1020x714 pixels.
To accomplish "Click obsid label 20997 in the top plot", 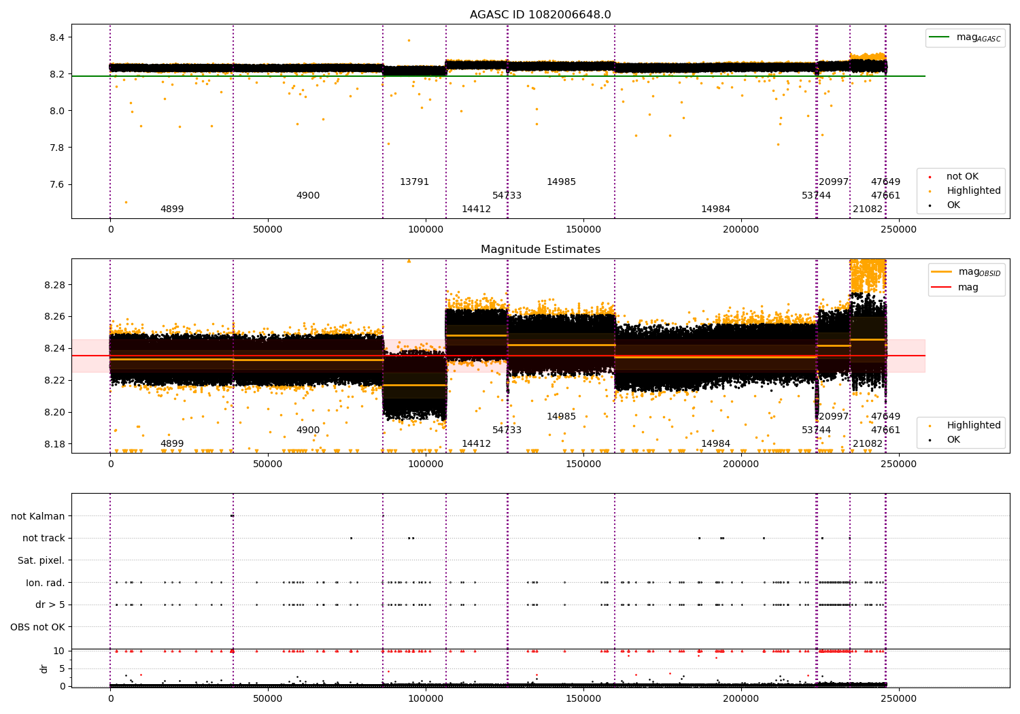I will (834, 182).
